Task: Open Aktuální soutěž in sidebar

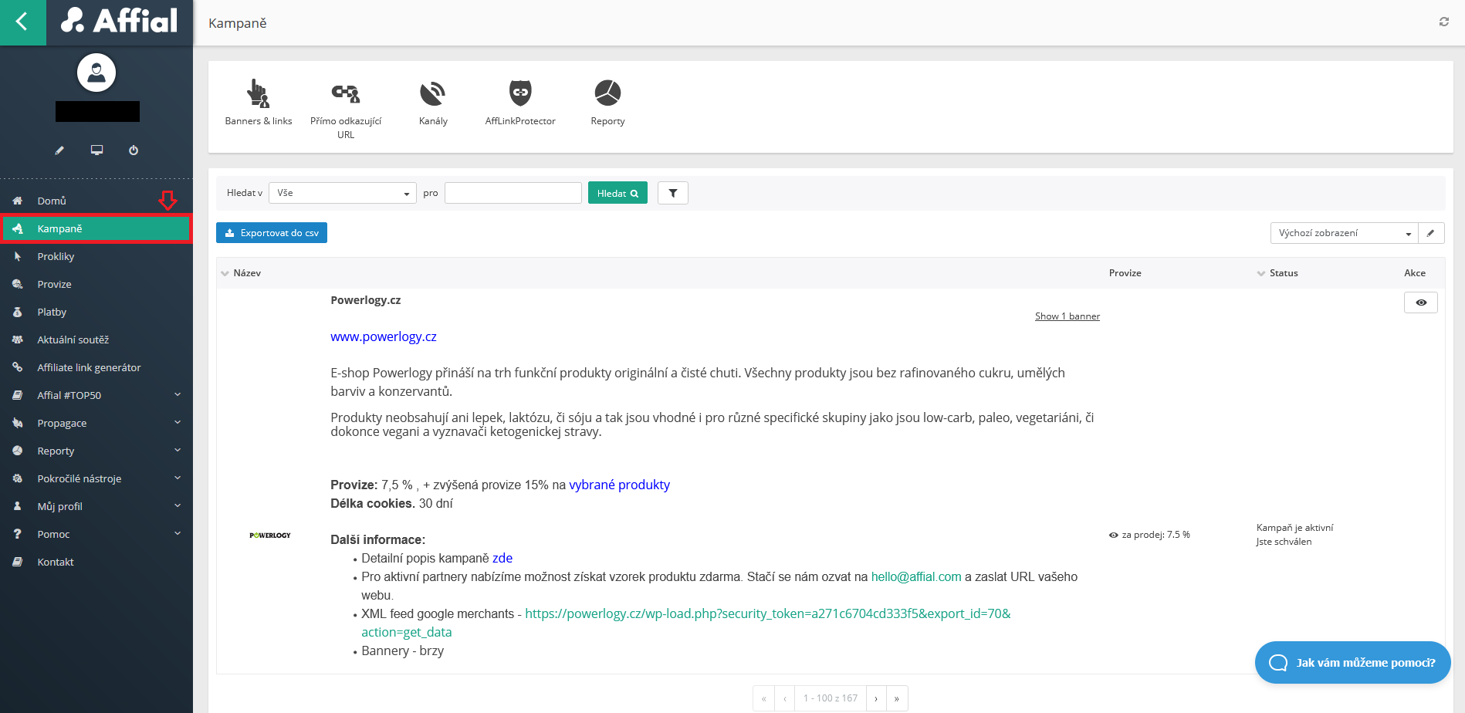Action: click(96, 340)
